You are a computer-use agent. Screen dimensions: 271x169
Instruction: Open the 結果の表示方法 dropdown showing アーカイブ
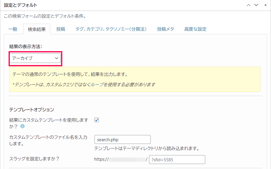pos(35,58)
